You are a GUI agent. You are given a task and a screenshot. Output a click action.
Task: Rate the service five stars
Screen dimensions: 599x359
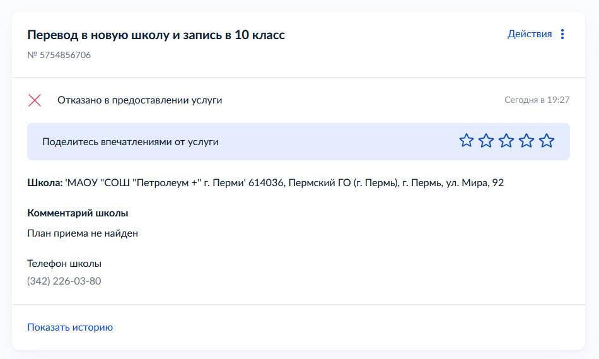pos(547,141)
